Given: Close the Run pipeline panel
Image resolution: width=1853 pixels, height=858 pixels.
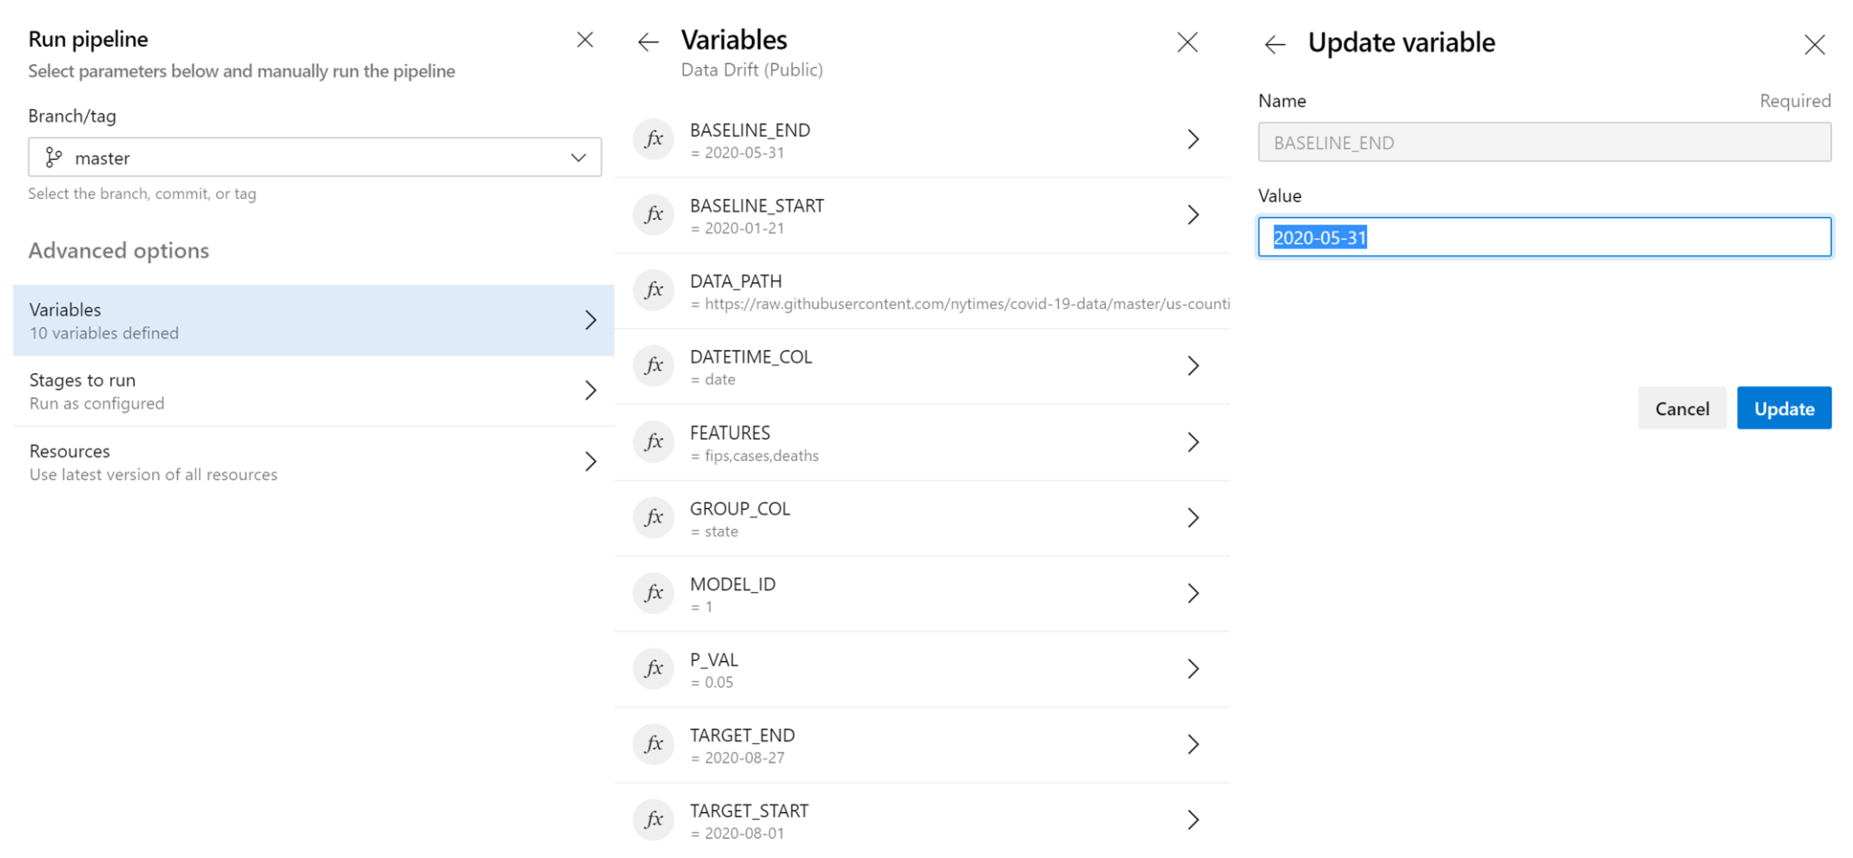Looking at the screenshot, I should 584,40.
